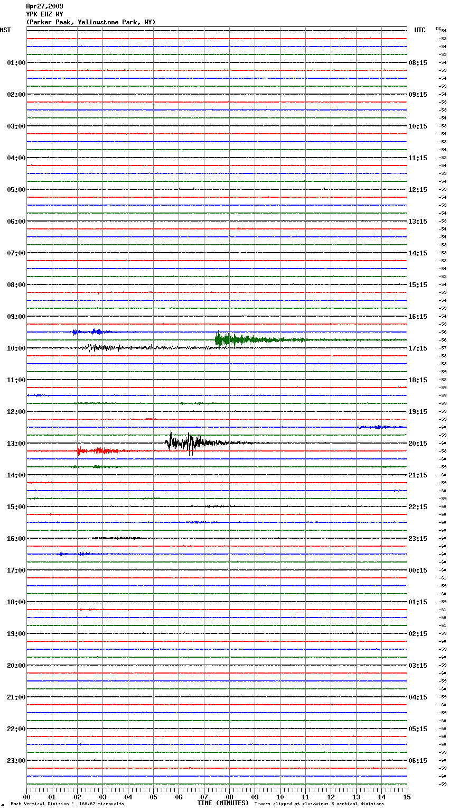The image size is (449, 811).
Task: Select the 03:00 MST row label
Action: pos(16,126)
